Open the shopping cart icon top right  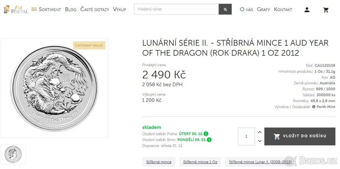[326, 9]
